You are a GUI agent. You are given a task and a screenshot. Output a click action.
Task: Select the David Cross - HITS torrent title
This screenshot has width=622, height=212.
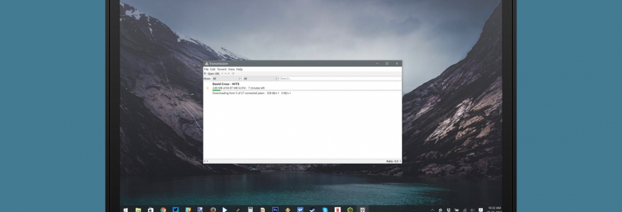pyautogui.click(x=226, y=84)
